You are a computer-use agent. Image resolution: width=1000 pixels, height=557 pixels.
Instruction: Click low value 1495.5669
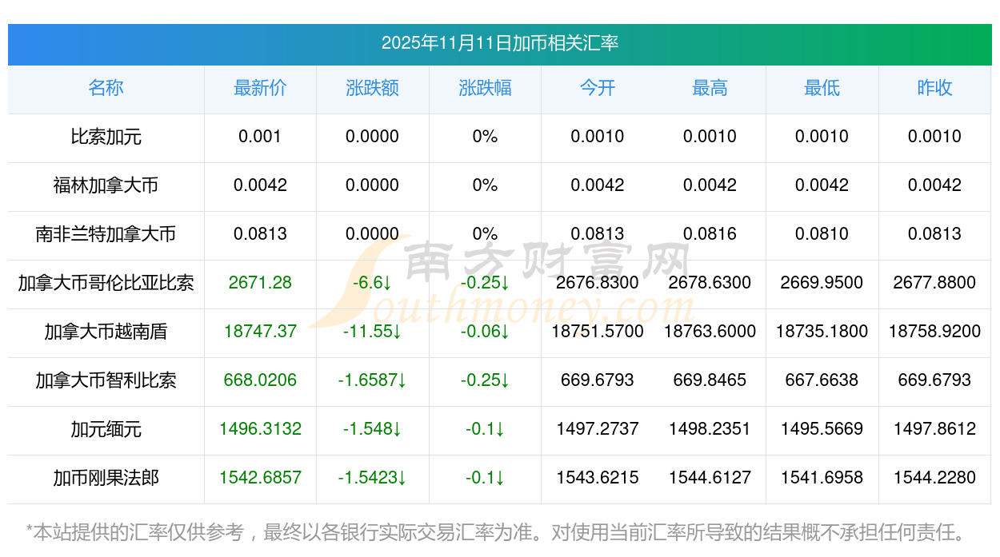click(822, 429)
